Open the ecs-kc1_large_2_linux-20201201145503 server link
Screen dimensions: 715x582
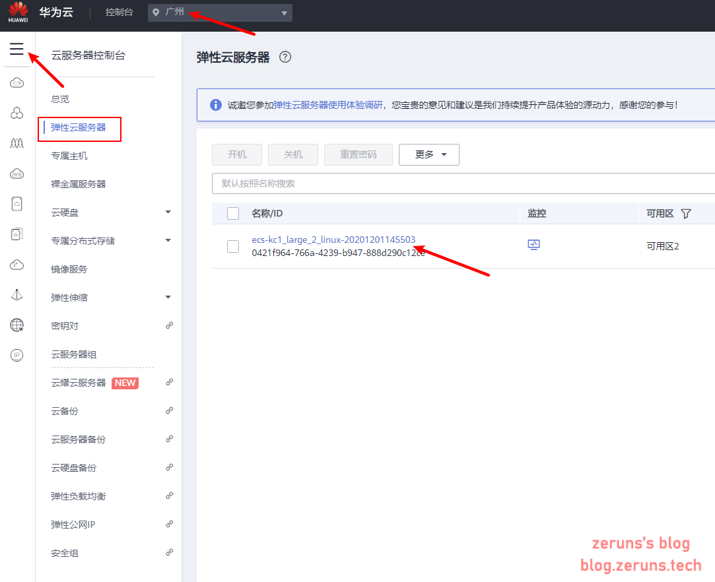point(333,240)
